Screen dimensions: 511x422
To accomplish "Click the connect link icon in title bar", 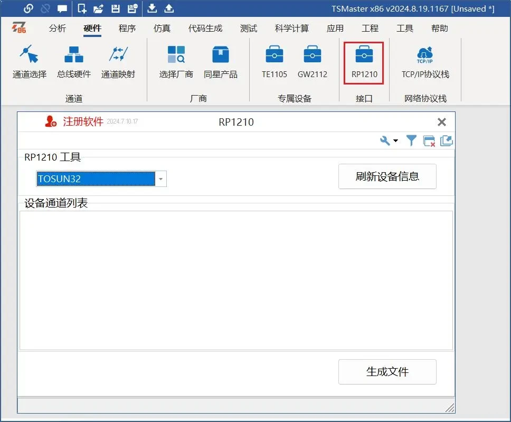I will click(29, 8).
